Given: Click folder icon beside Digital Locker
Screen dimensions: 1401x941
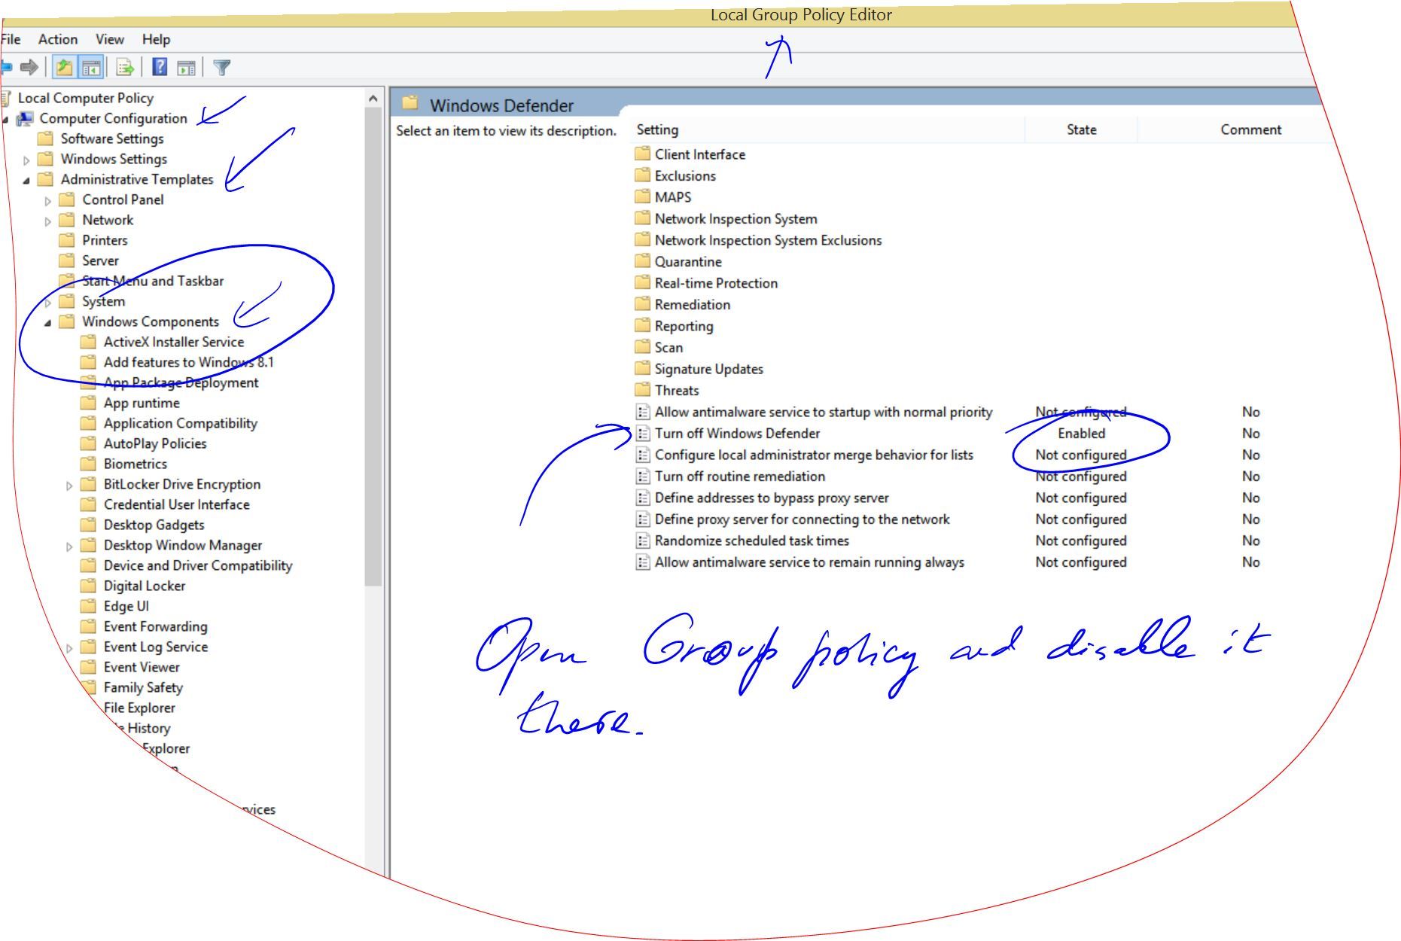Looking at the screenshot, I should point(89,586).
